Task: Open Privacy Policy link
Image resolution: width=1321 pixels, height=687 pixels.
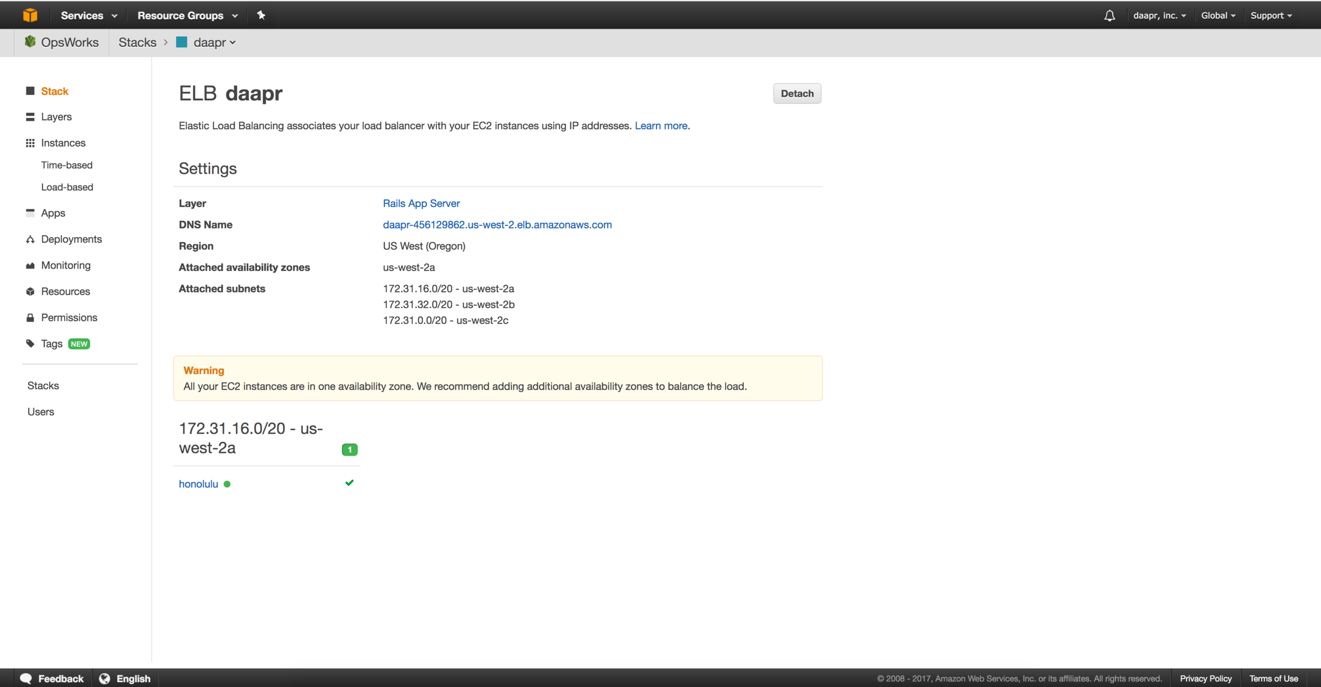Action: (x=1206, y=679)
